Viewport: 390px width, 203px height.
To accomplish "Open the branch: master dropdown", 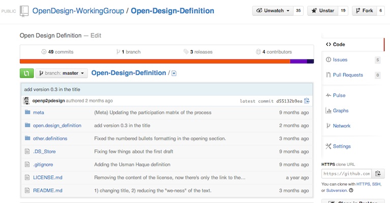I will (x=62, y=73).
